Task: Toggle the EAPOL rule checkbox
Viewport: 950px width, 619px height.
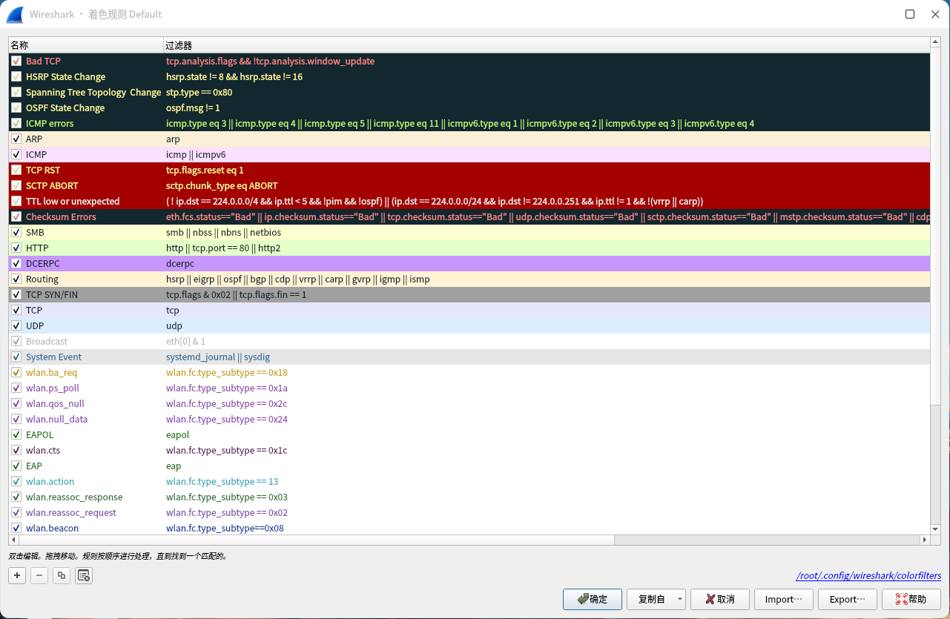Action: [16, 435]
